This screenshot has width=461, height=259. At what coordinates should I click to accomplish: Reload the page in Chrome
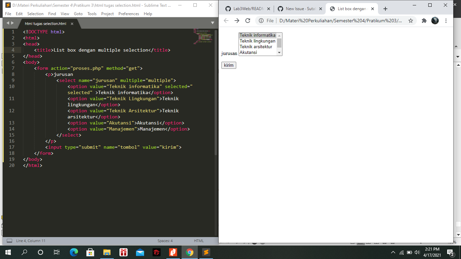(x=248, y=21)
